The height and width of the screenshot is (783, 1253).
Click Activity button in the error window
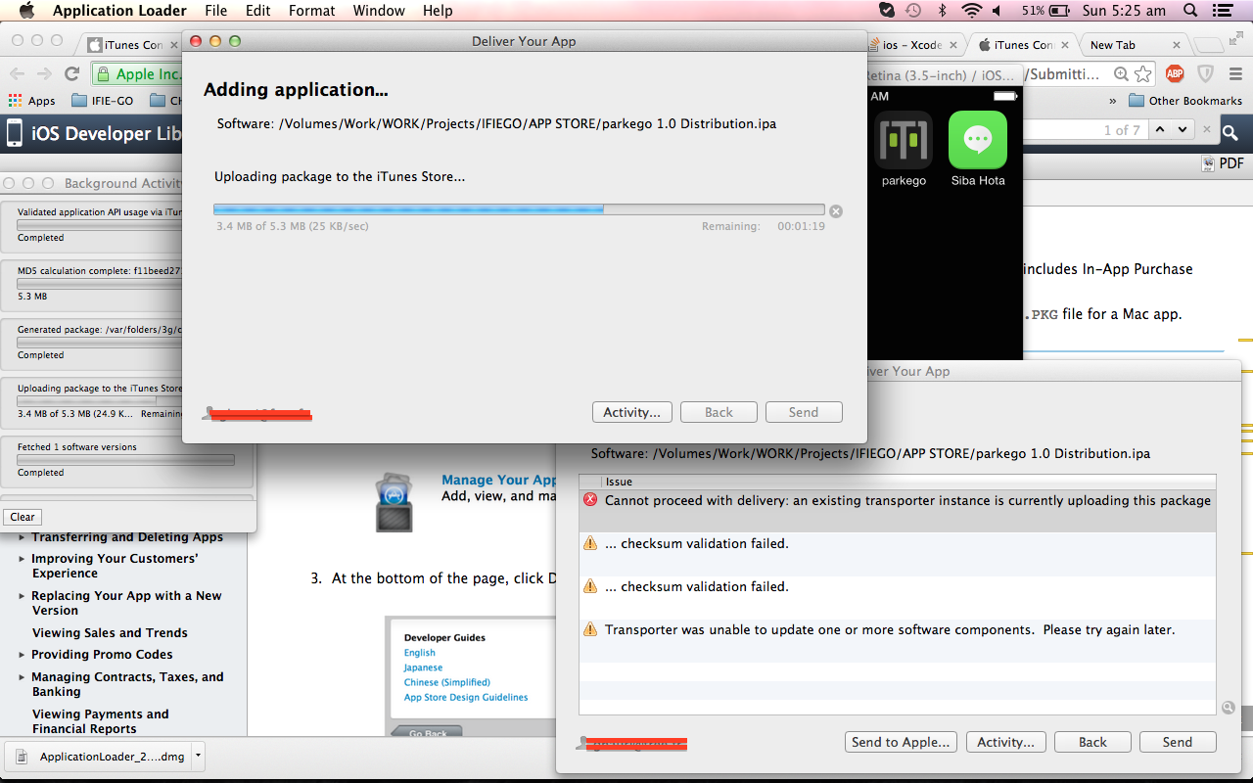pyautogui.click(x=1006, y=742)
